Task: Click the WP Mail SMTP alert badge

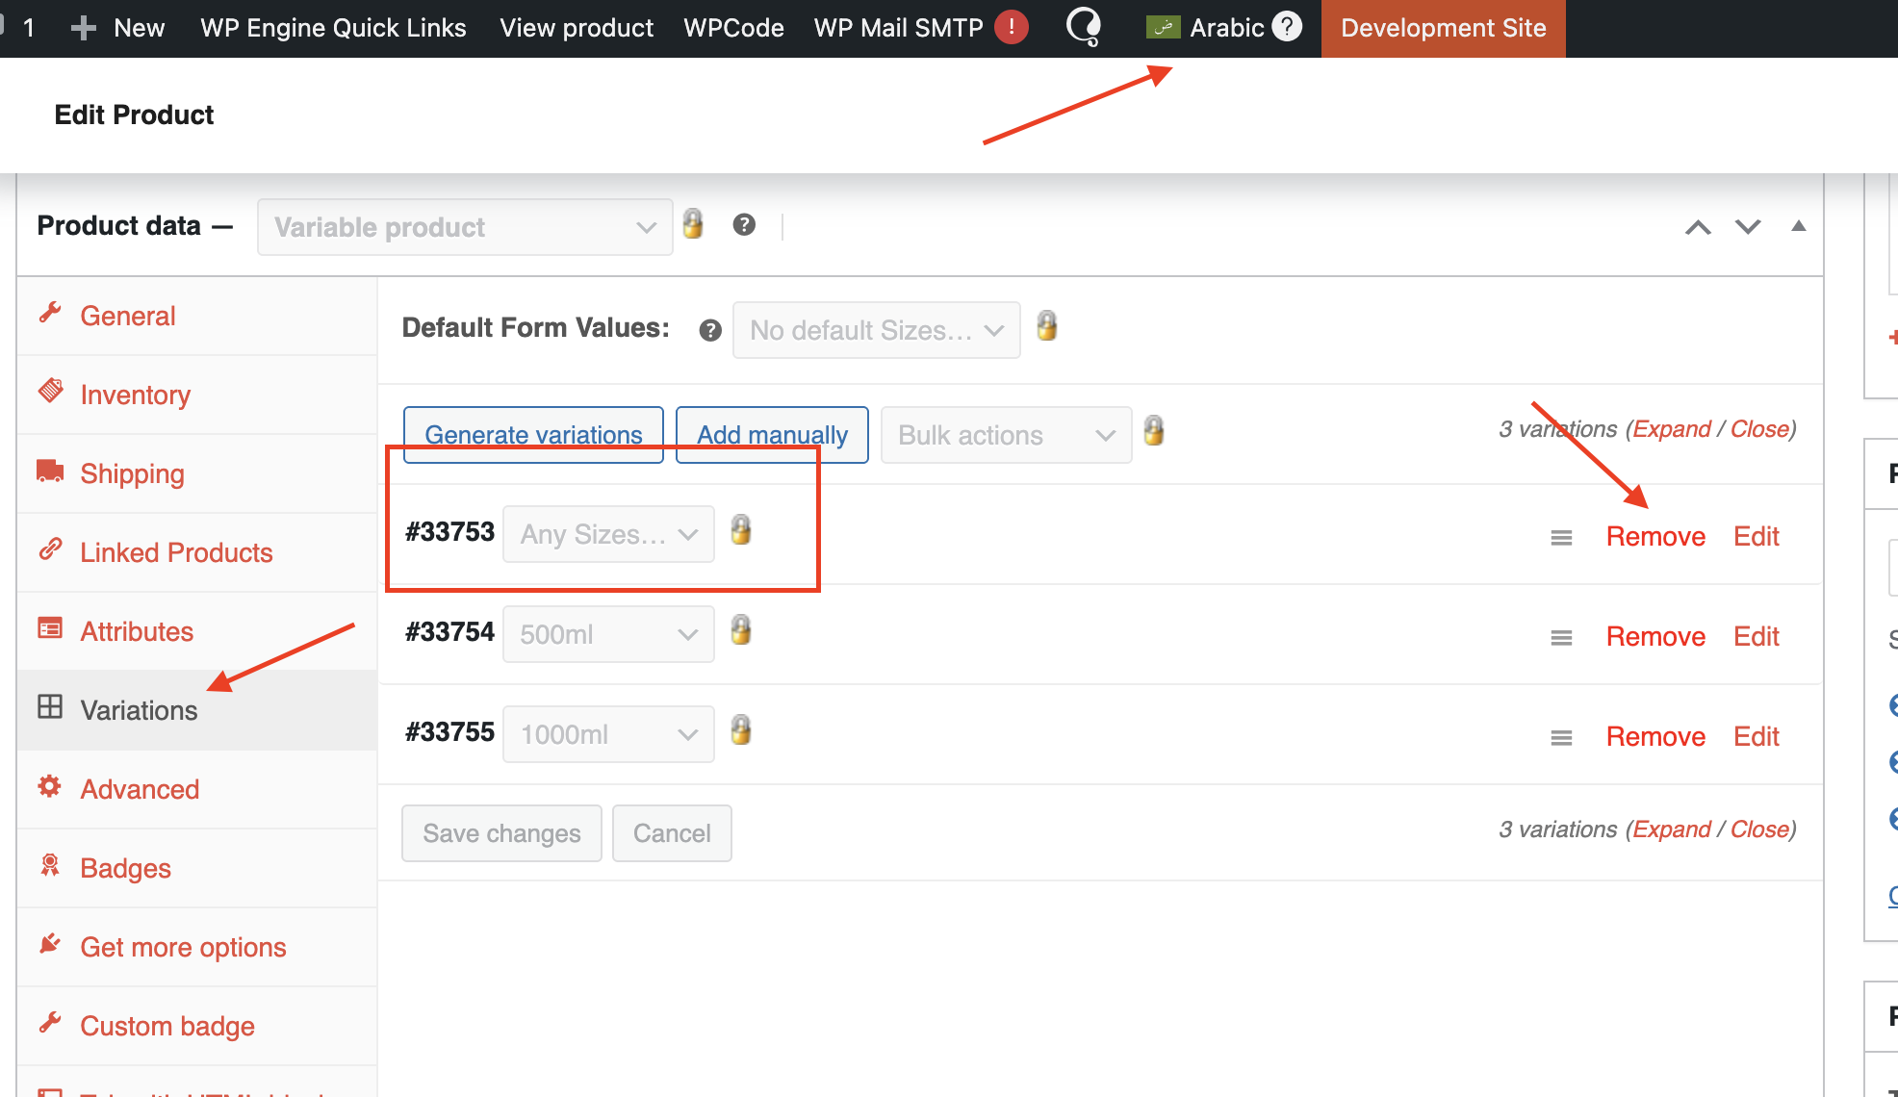Action: pos(1011,27)
